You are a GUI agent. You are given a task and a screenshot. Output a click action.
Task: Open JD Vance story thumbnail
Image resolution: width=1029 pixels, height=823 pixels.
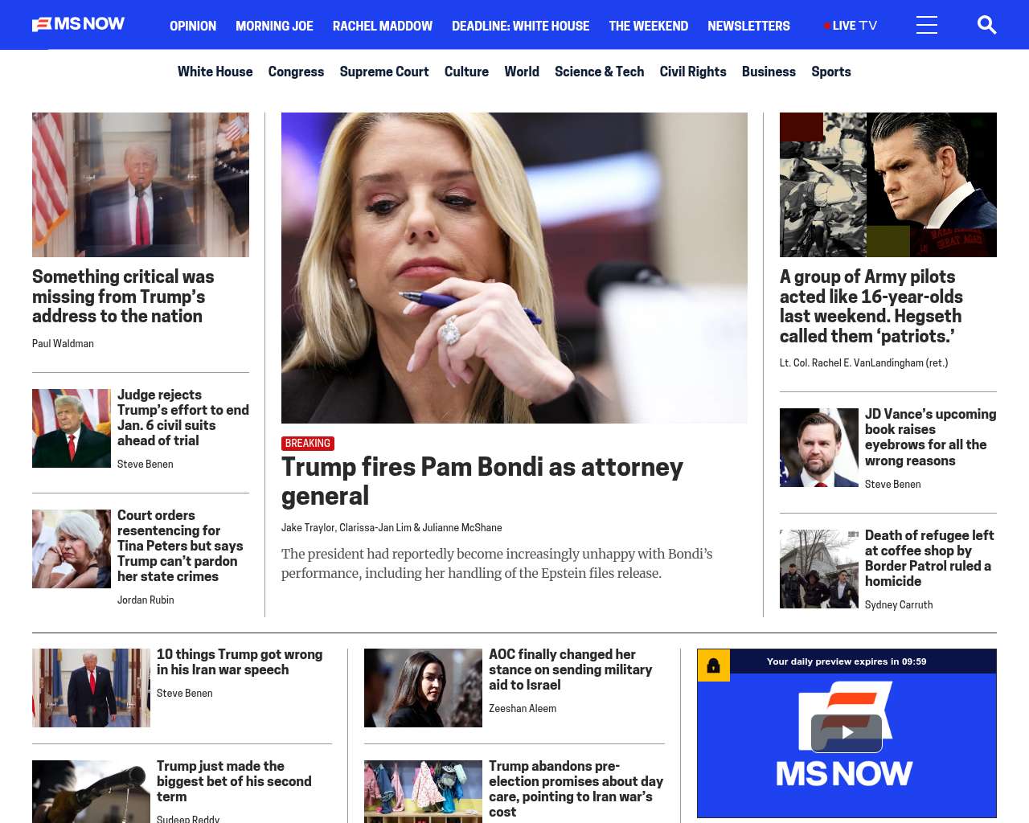point(819,448)
